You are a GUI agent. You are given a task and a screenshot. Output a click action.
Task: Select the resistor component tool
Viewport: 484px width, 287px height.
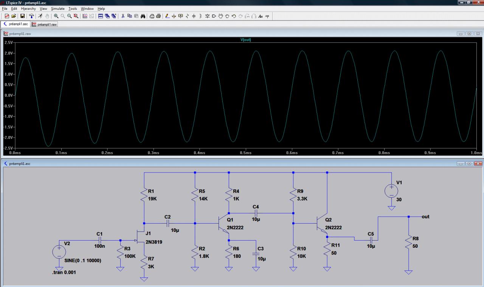(187, 16)
